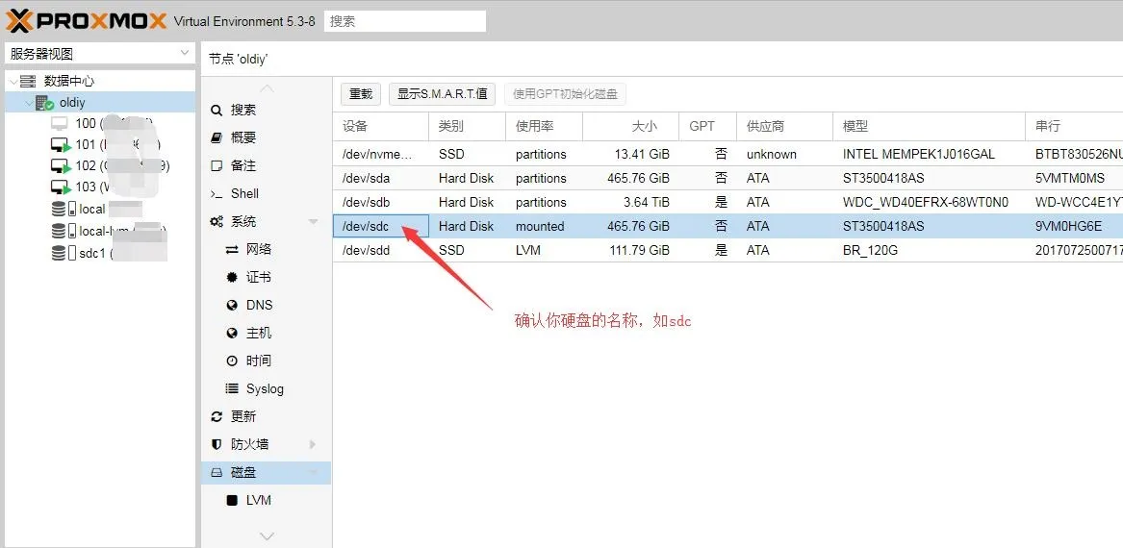Image resolution: width=1123 pixels, height=548 pixels.
Task: Collapse the oldiy node expander
Action: click(28, 103)
